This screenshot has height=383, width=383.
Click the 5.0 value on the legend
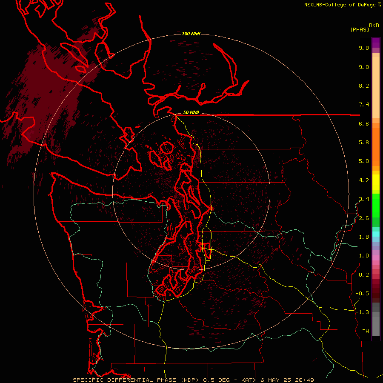point(364,161)
